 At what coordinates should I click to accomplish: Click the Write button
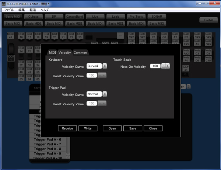[x=88, y=128]
